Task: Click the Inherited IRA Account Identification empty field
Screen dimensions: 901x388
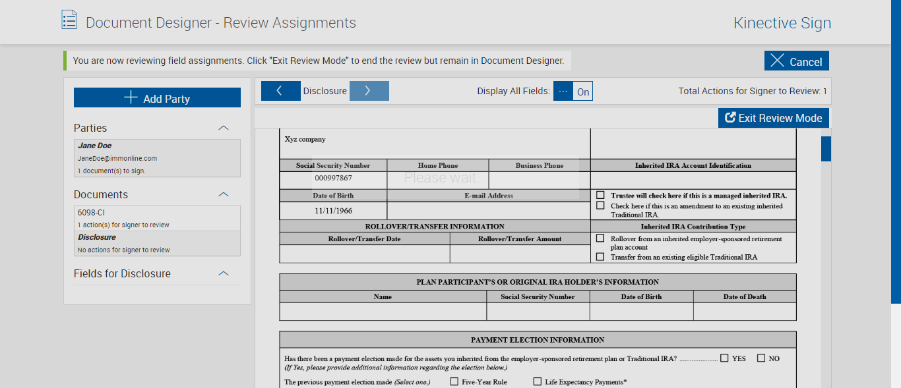Action: [693, 180]
